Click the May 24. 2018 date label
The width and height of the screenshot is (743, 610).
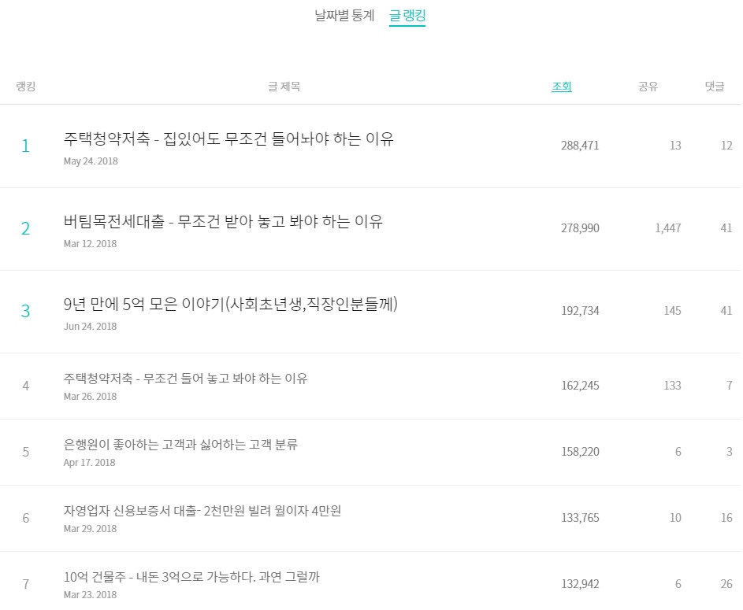pos(90,161)
